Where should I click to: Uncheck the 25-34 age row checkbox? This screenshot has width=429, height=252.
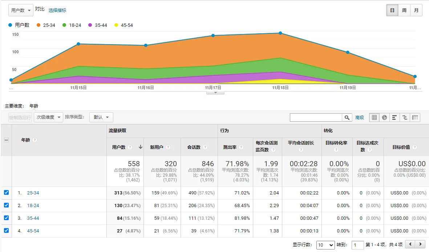pos(6,193)
